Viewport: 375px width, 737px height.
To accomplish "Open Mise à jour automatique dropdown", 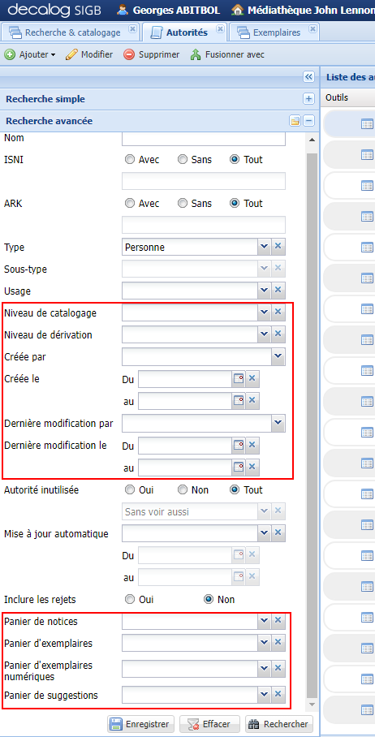I will pos(264,533).
